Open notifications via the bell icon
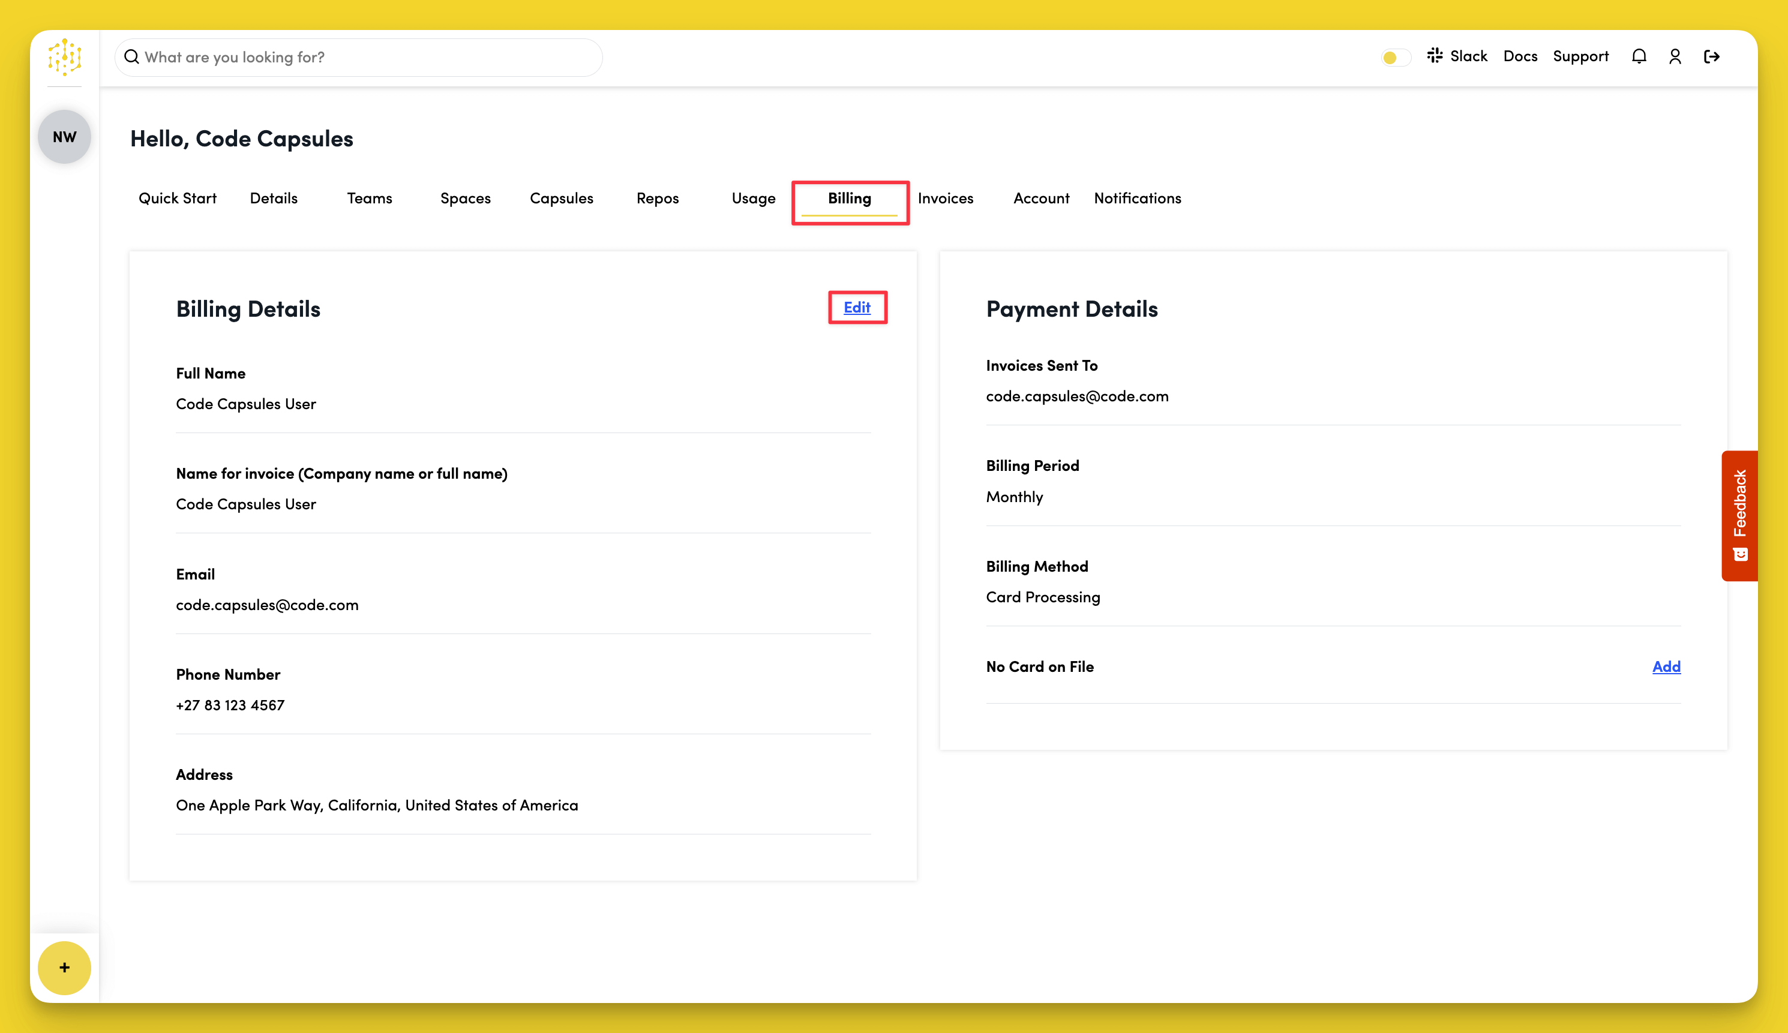 tap(1639, 56)
